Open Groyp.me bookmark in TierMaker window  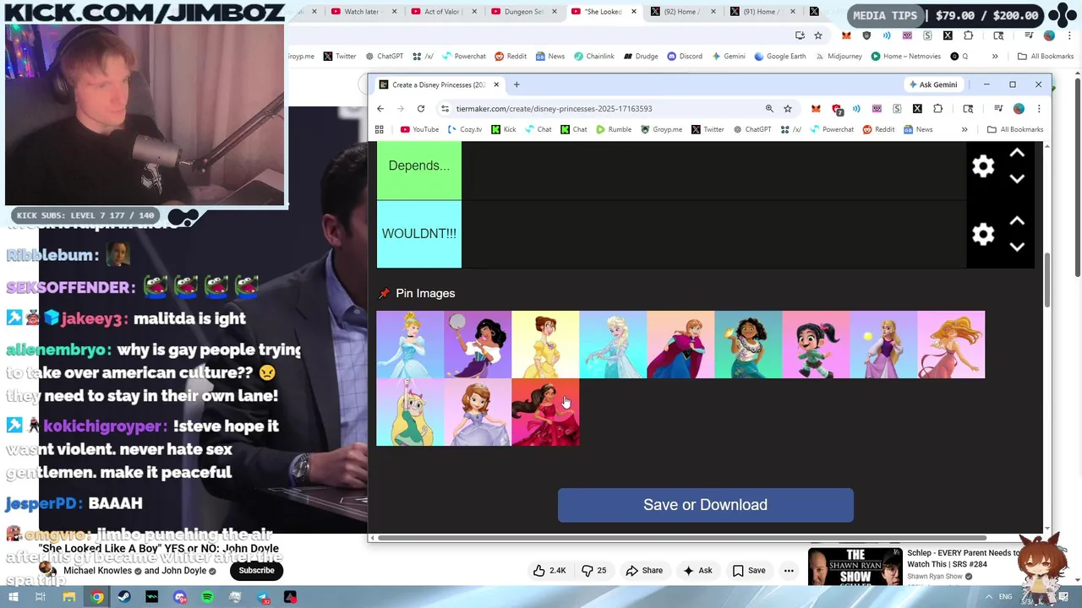pyautogui.click(x=661, y=129)
